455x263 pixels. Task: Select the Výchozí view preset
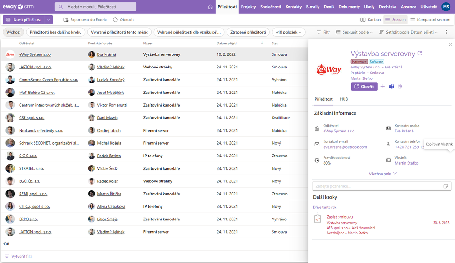(x=14, y=32)
